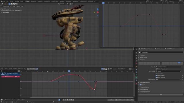This screenshot has width=184, height=103.
Task: Toggle visibility eye of MCH-MECH-Armature channel
Action: pos(6,73)
